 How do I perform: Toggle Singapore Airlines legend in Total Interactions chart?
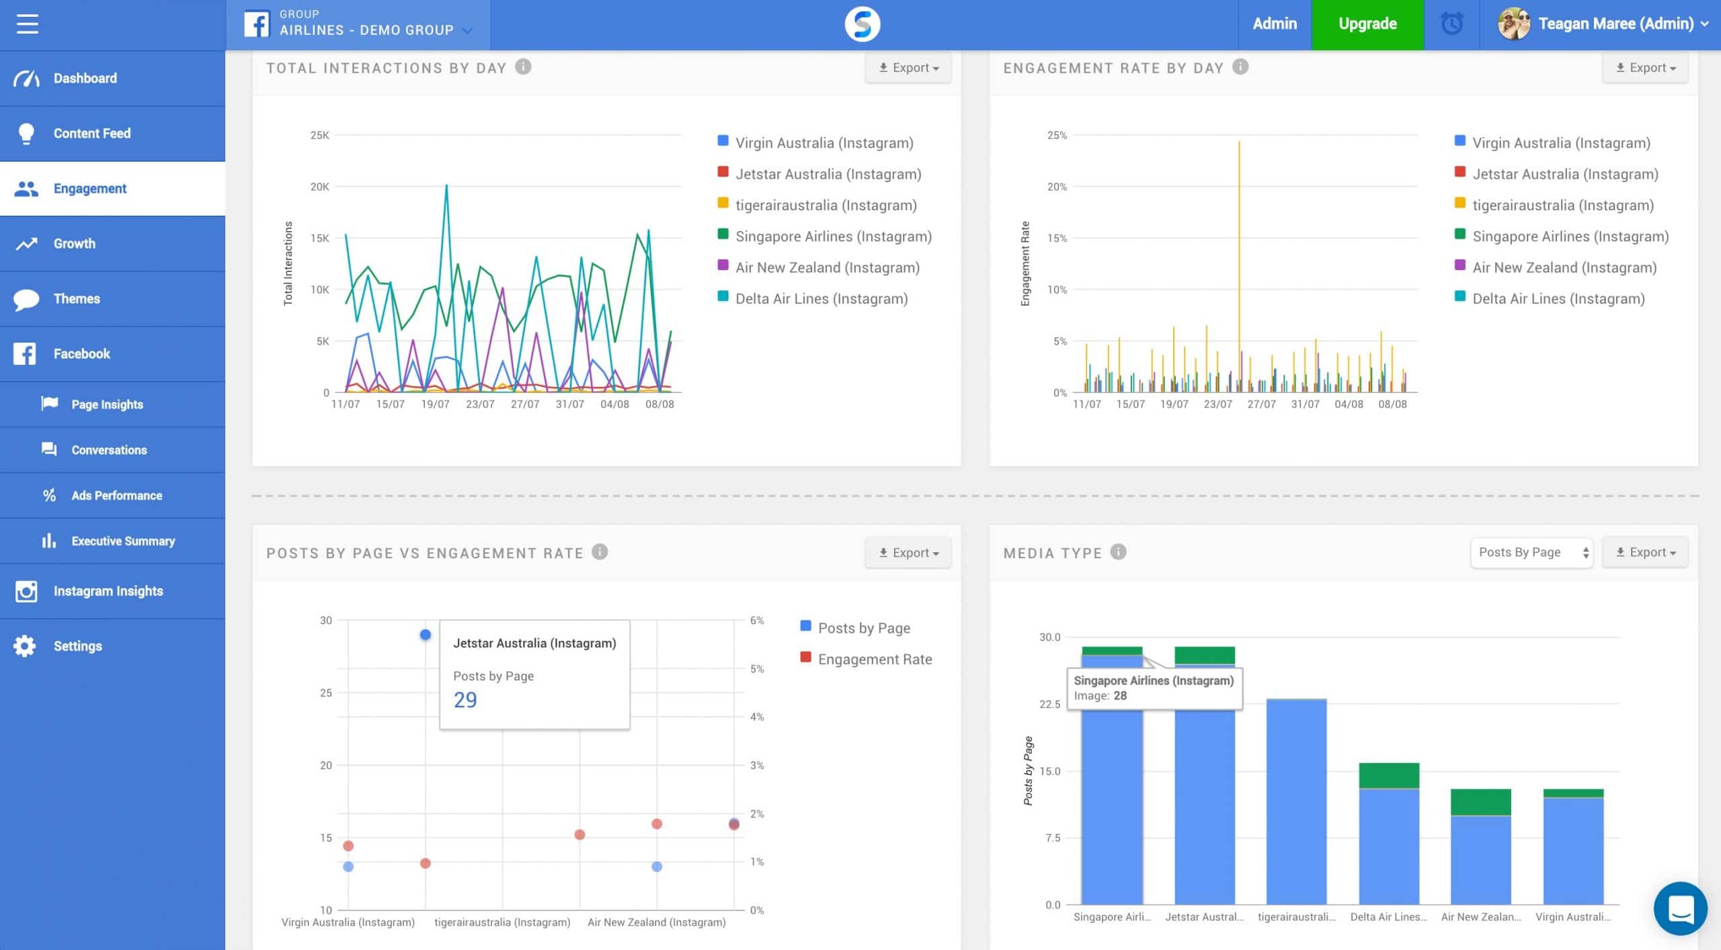pos(826,236)
